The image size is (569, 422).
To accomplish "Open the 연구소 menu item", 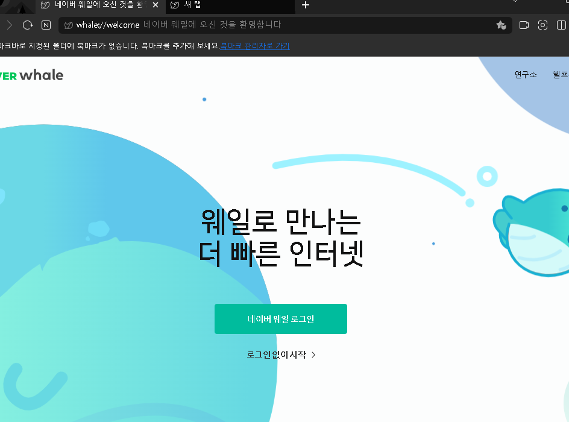I will (526, 74).
